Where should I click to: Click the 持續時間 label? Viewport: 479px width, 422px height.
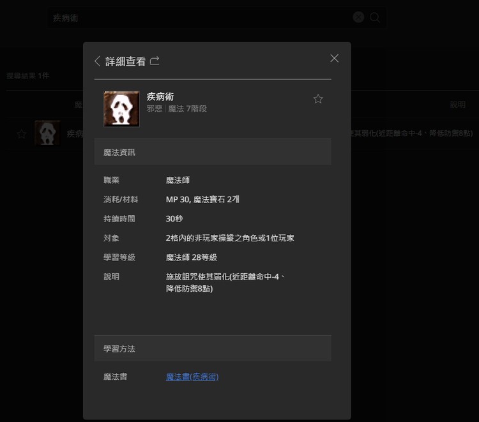point(119,218)
